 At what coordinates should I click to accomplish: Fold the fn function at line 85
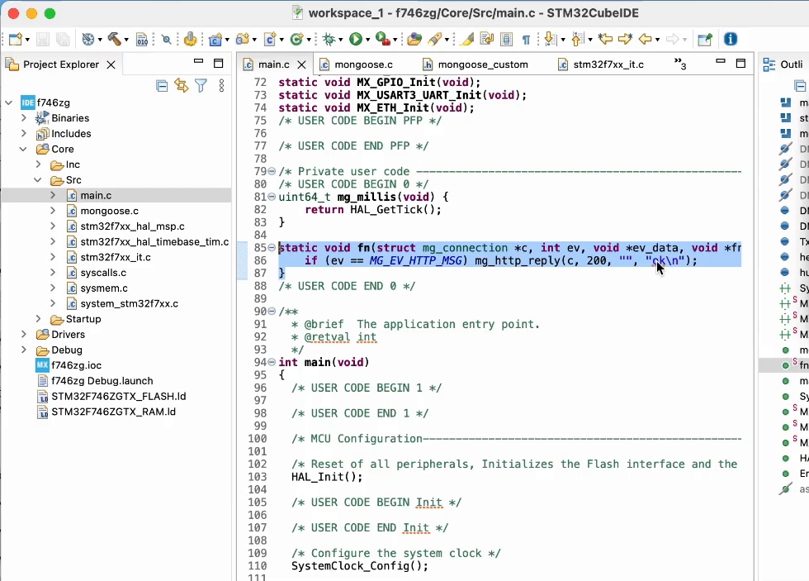click(x=272, y=248)
